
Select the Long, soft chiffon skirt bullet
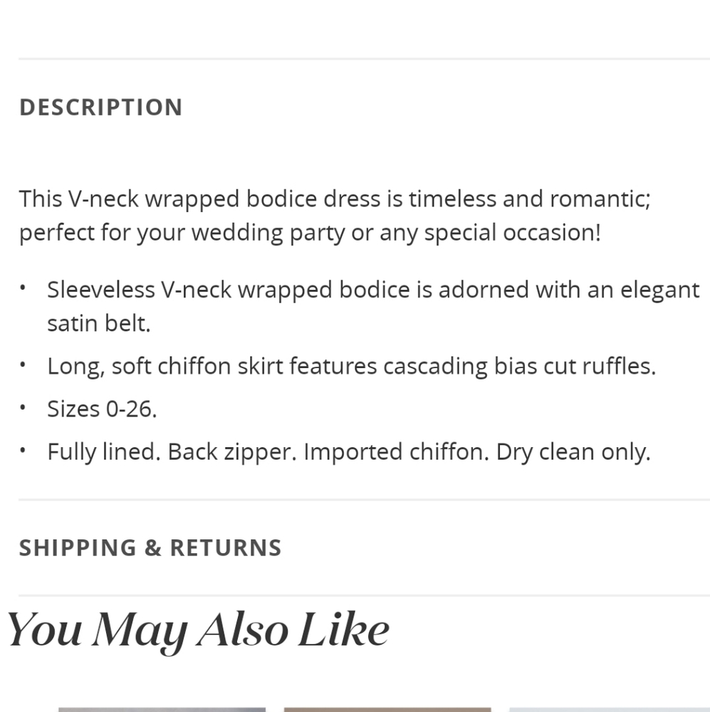[352, 366]
